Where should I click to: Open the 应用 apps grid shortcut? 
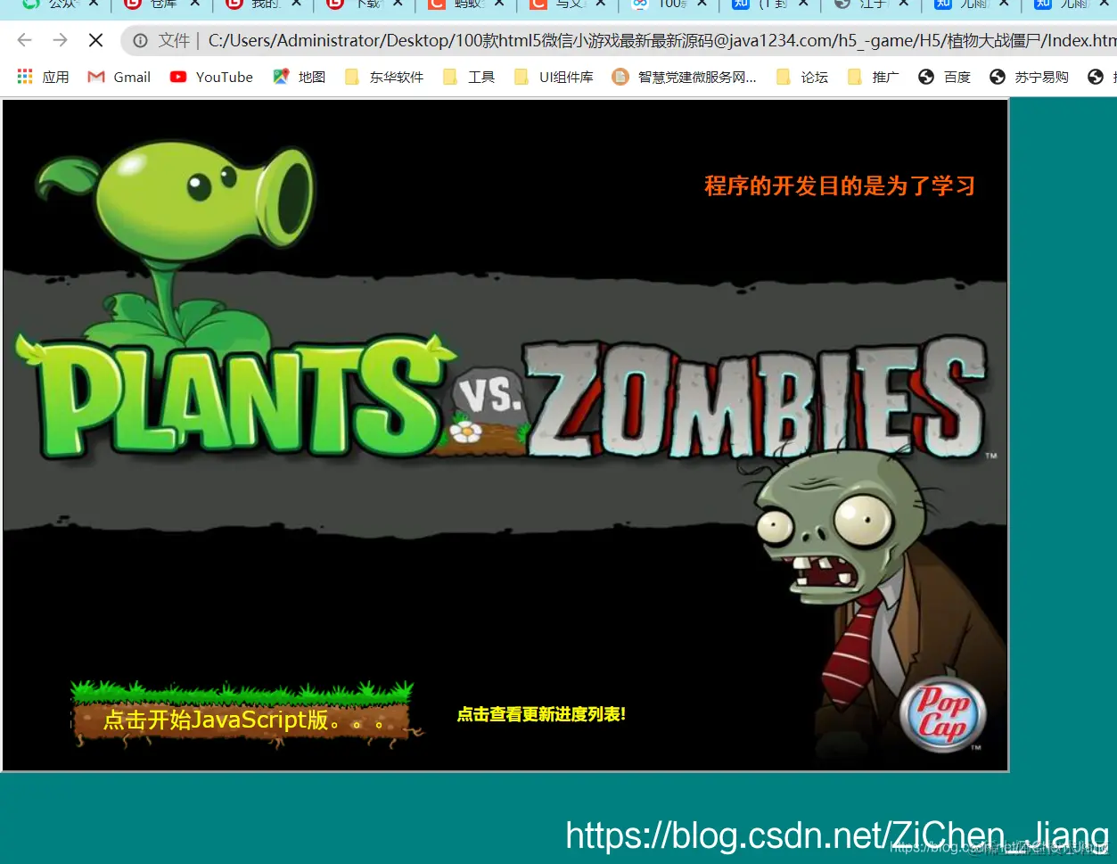(x=43, y=78)
